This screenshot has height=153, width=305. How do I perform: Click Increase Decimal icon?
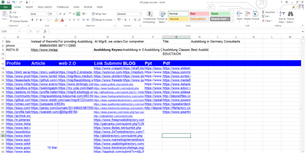[135, 19]
